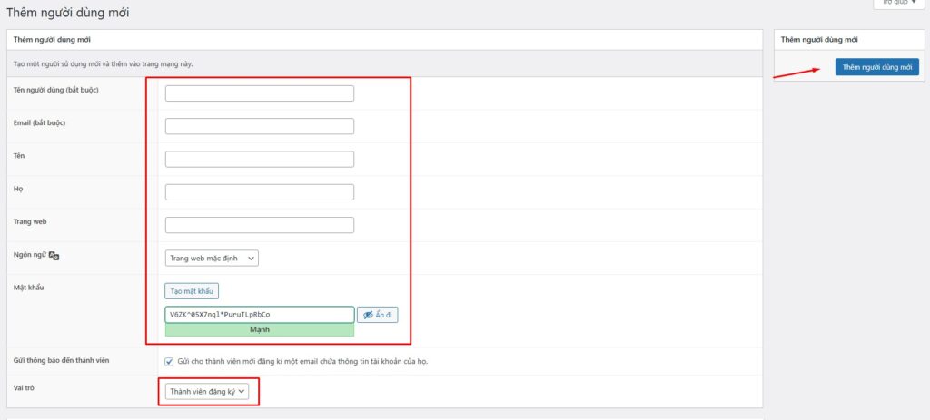Click the Tạo mật khẩu button
Screen dimensions: 930x420
pyautogui.click(x=192, y=291)
